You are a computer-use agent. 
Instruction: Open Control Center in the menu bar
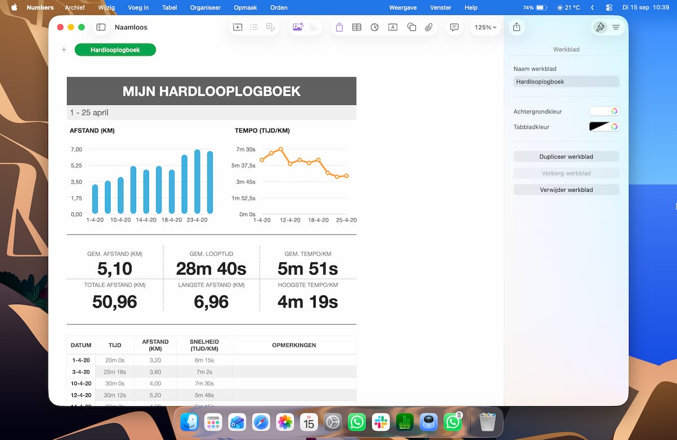click(609, 8)
